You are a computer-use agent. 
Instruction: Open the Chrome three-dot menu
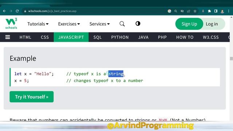pos(229,11)
